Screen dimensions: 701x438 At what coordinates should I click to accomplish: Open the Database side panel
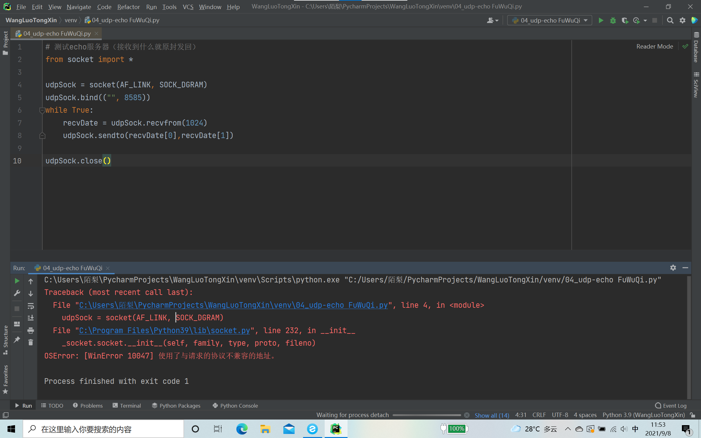696,48
